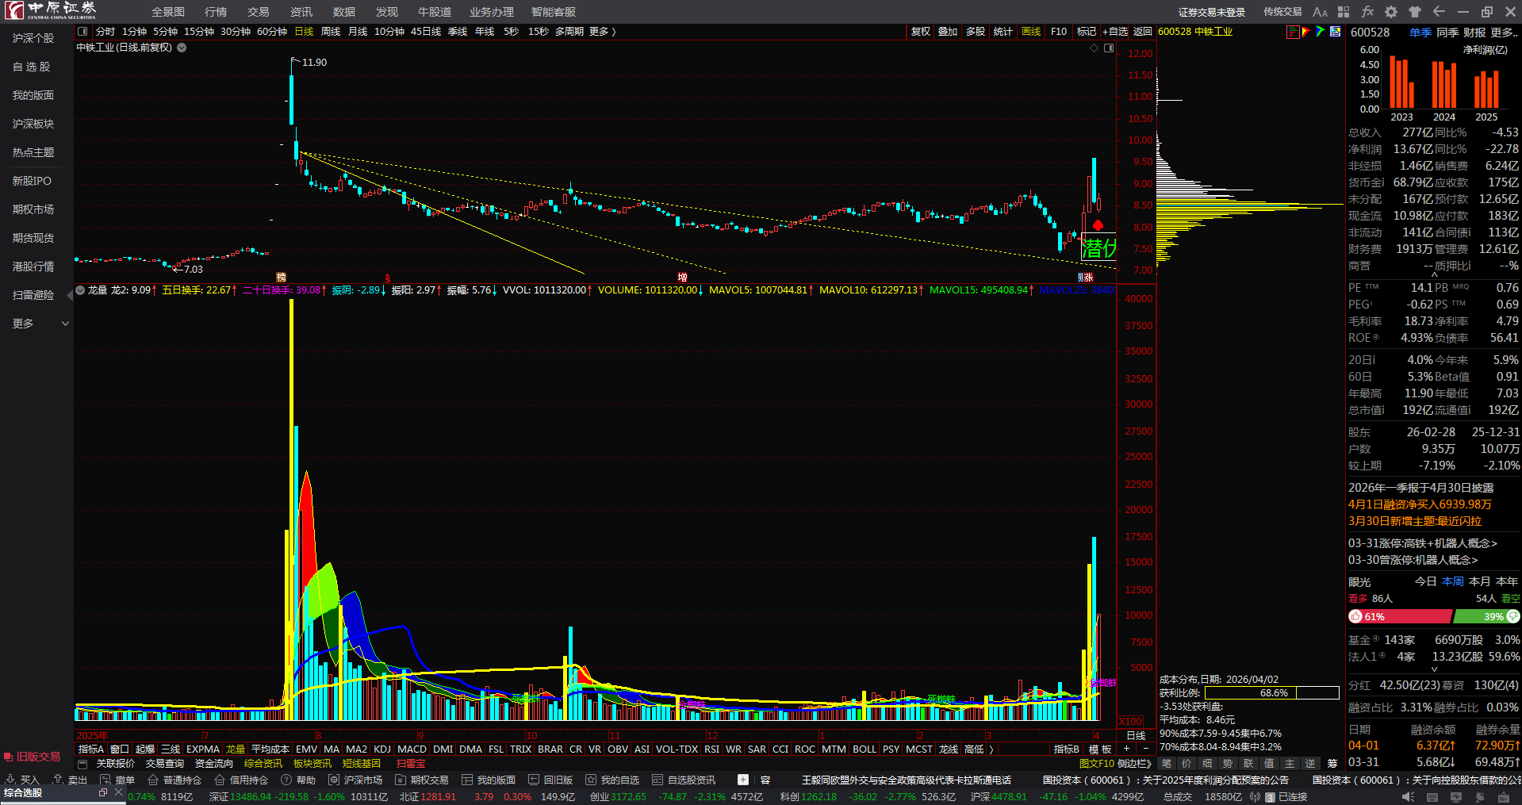Expand 更多 in the left sidebar
Viewport: 1522px width, 805px height.
point(40,324)
